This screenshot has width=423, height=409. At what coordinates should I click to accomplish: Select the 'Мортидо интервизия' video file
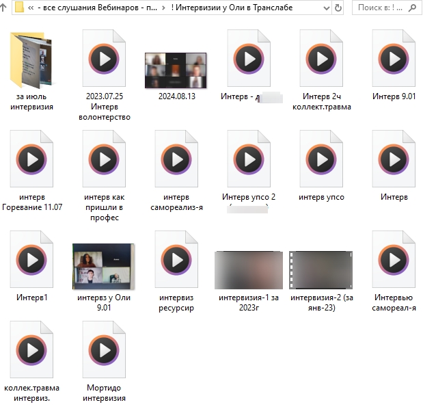point(104,352)
